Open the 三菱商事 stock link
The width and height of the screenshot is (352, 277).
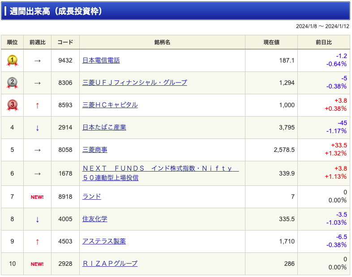[95, 150]
